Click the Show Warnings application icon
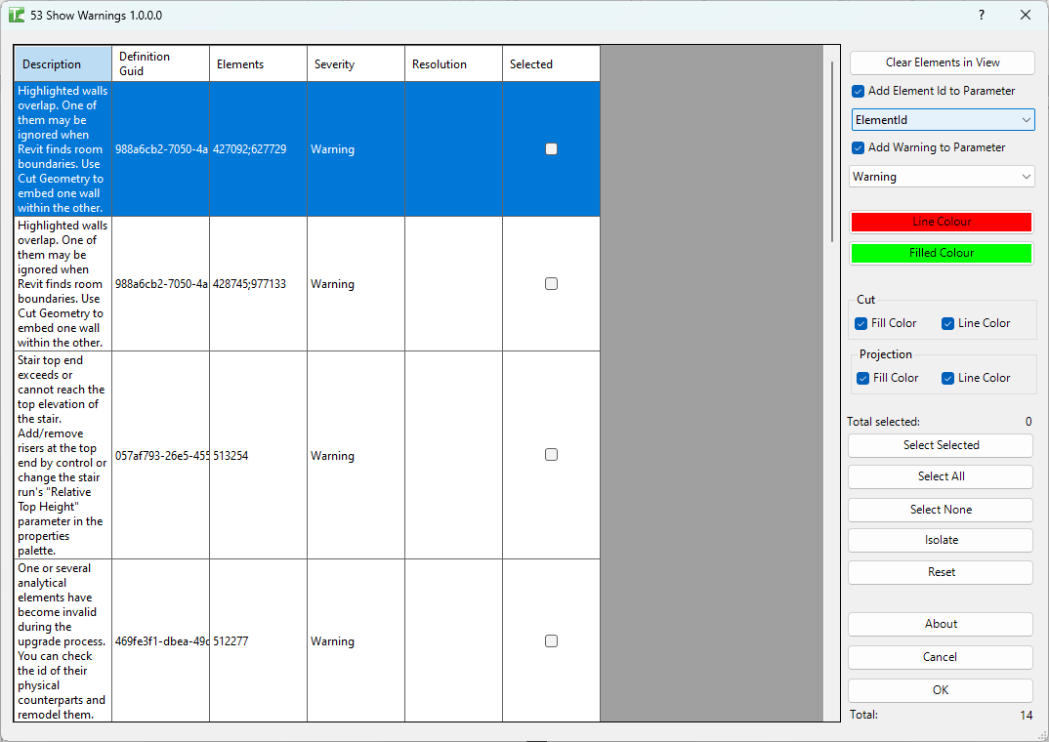 (x=16, y=15)
